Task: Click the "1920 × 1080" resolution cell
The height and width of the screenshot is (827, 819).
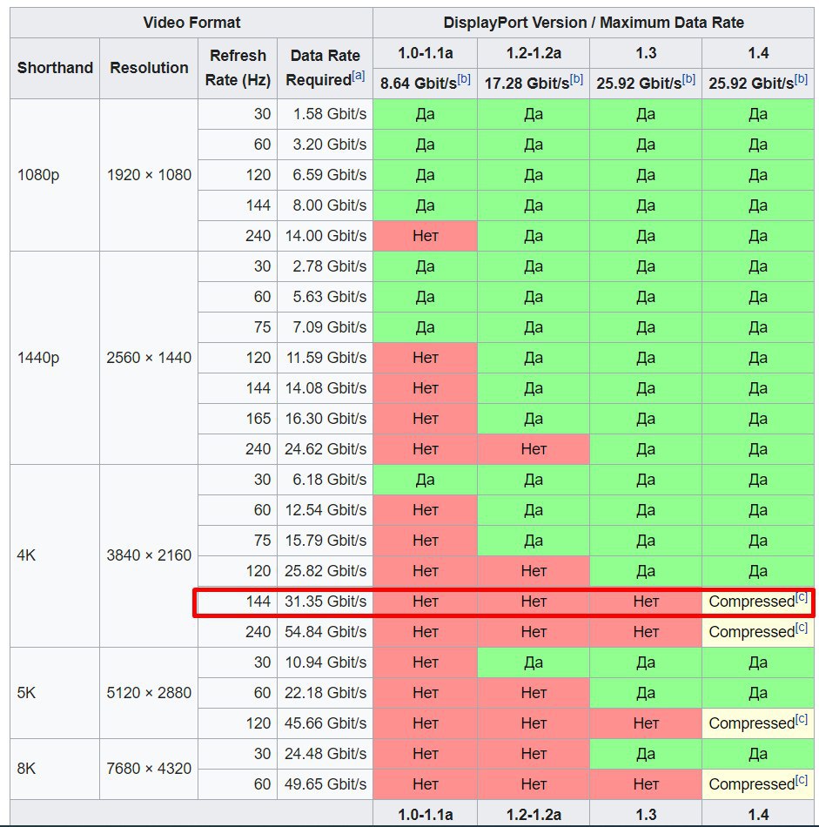Action: pyautogui.click(x=149, y=175)
